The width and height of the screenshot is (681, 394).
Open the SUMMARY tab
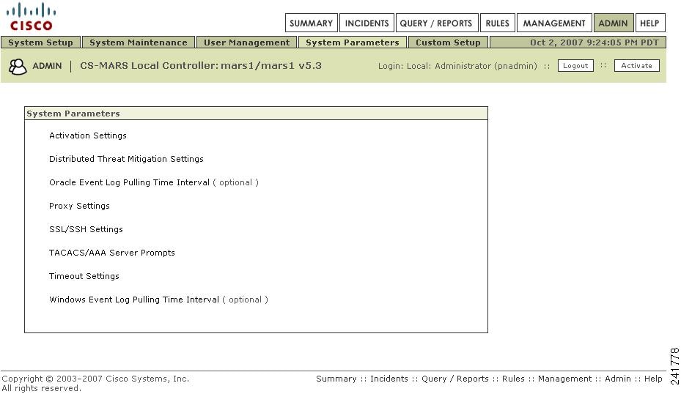[311, 23]
